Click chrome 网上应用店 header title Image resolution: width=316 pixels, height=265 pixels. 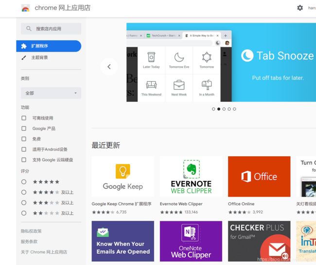[63, 8]
